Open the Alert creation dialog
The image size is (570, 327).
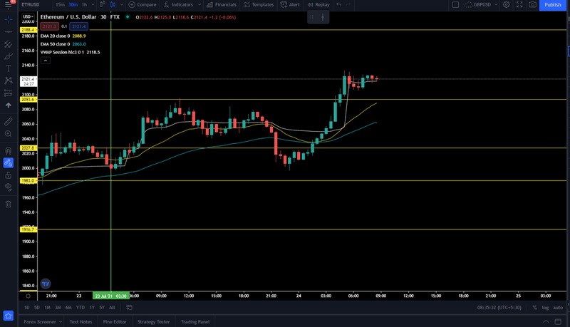click(x=290, y=5)
